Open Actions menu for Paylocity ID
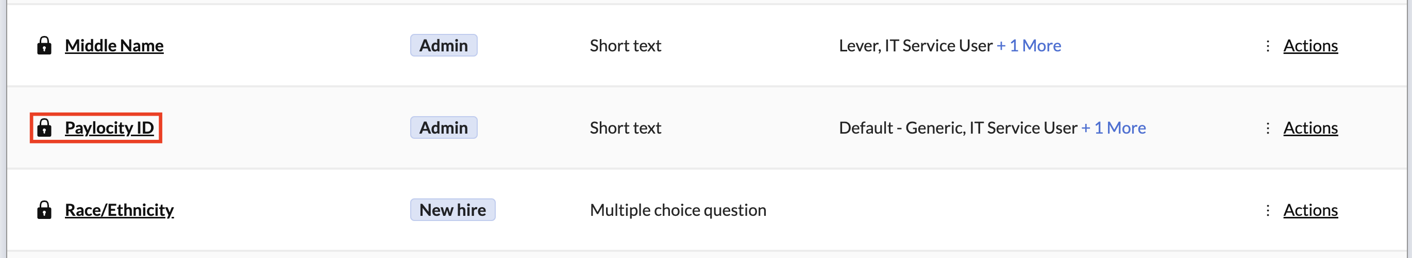Screen dimensions: 1412x258 [1310, 128]
